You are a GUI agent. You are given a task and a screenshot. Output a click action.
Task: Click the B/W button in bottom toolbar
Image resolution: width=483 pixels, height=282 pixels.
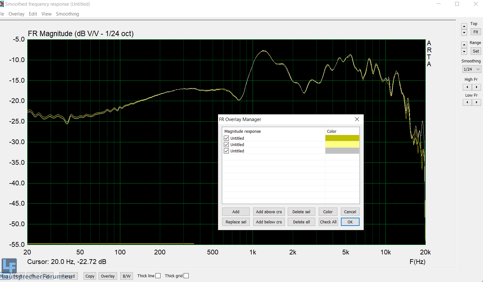tap(127, 276)
